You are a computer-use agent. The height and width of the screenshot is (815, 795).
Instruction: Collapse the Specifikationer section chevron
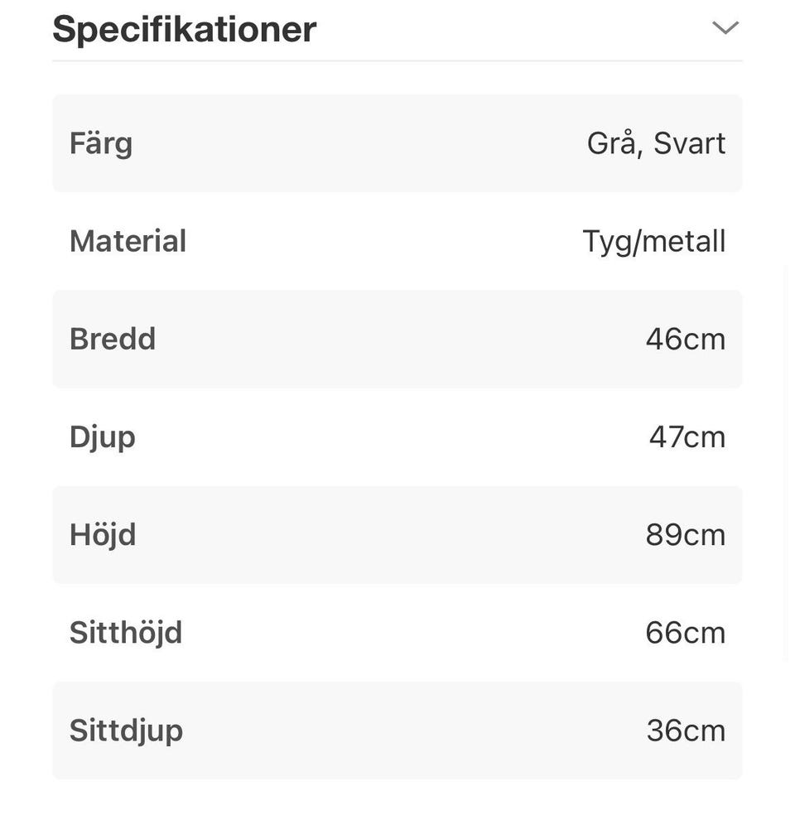[725, 28]
